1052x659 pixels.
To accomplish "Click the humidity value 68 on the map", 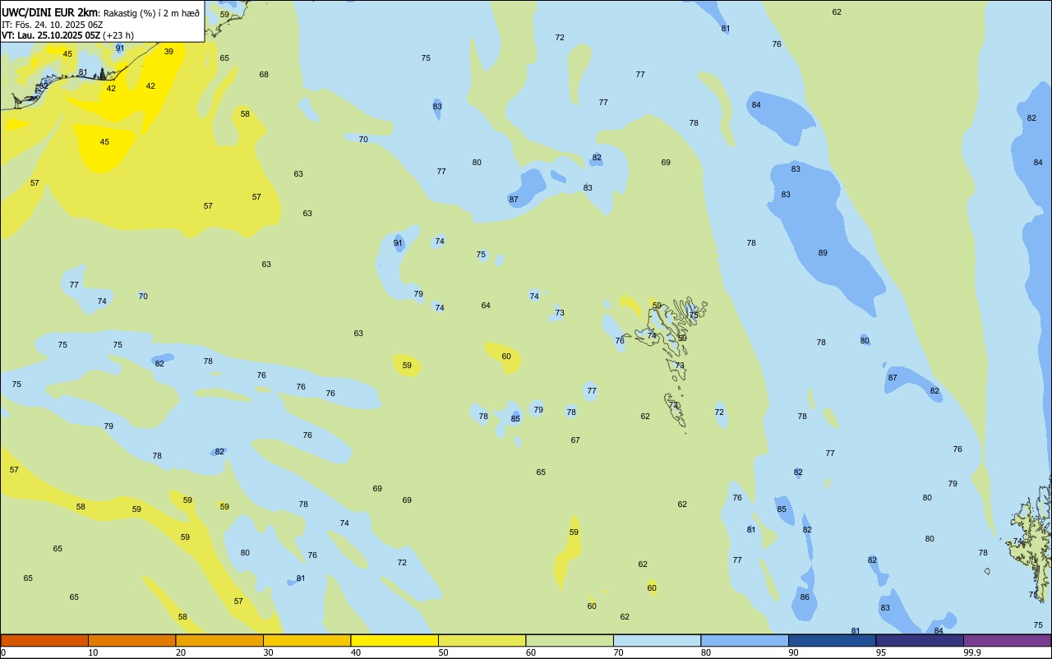I will (x=264, y=74).
